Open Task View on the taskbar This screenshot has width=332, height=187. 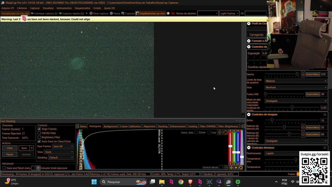[x=153, y=182]
